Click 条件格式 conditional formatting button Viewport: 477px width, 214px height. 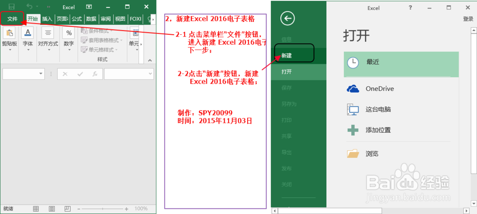click(97, 31)
